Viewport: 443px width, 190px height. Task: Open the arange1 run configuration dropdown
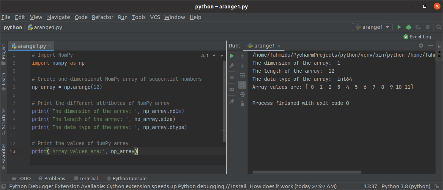click(x=372, y=27)
